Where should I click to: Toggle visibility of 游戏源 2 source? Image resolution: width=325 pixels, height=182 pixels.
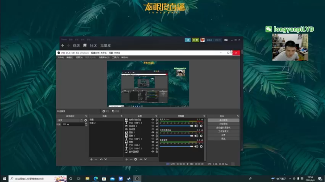pyautogui.click(x=153, y=126)
